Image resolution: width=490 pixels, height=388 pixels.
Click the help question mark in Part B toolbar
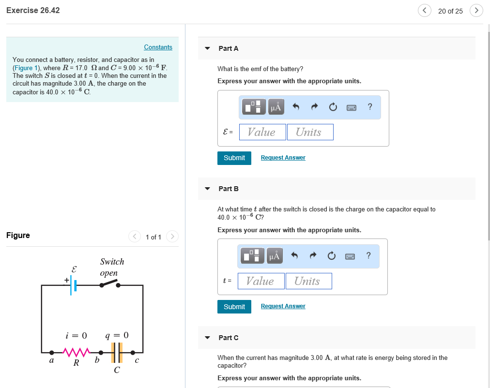[x=367, y=255]
